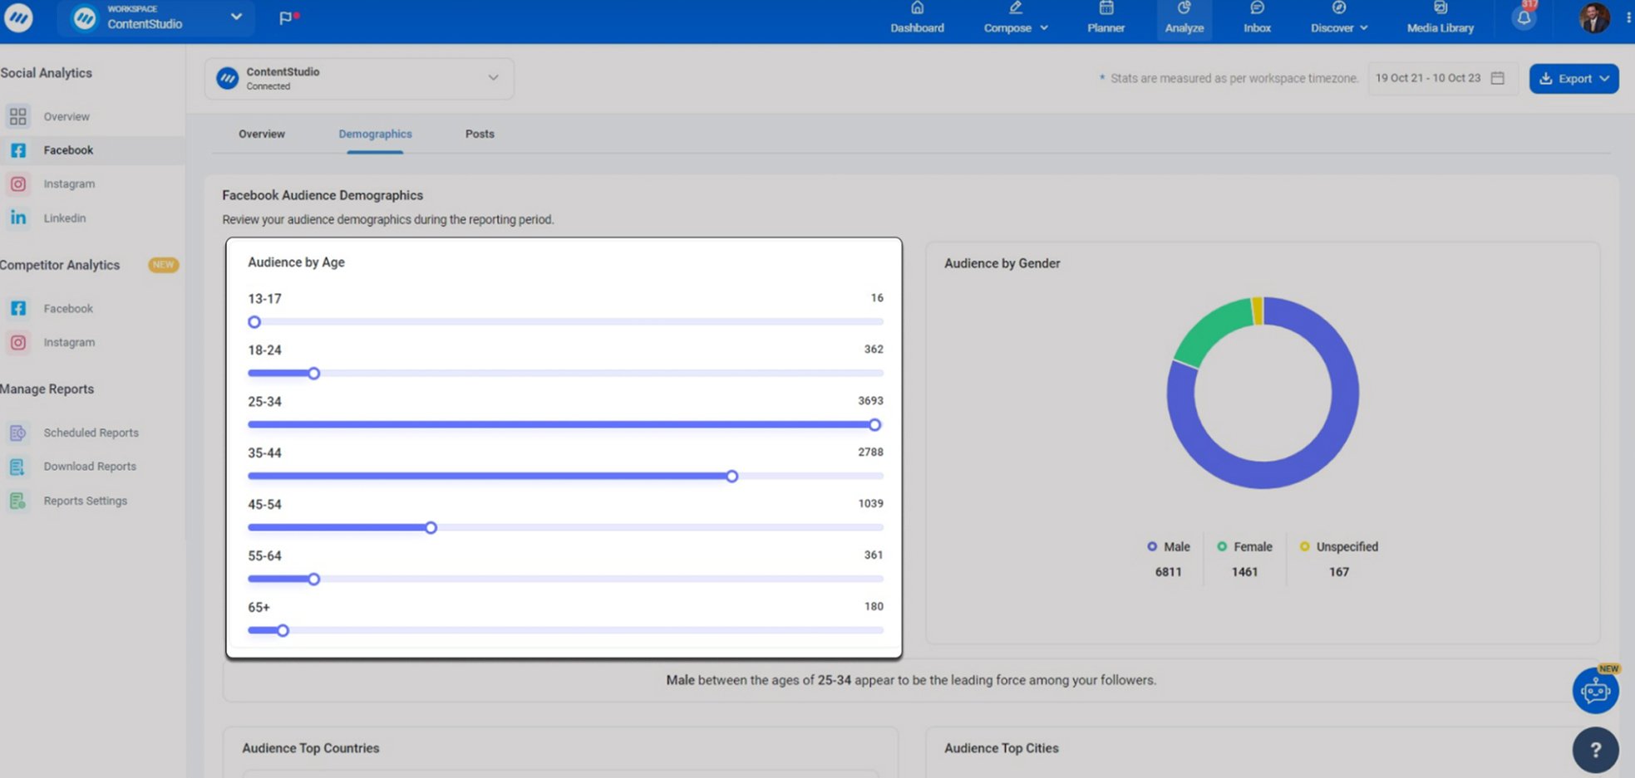Open the Media Library

click(1440, 17)
